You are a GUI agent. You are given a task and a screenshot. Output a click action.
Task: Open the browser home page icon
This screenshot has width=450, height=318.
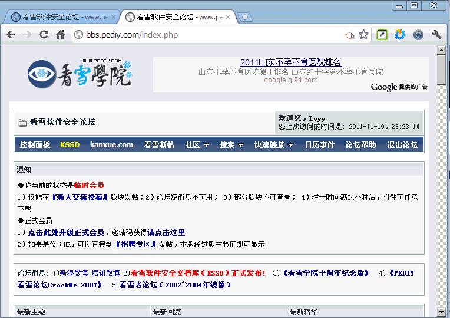coord(60,35)
